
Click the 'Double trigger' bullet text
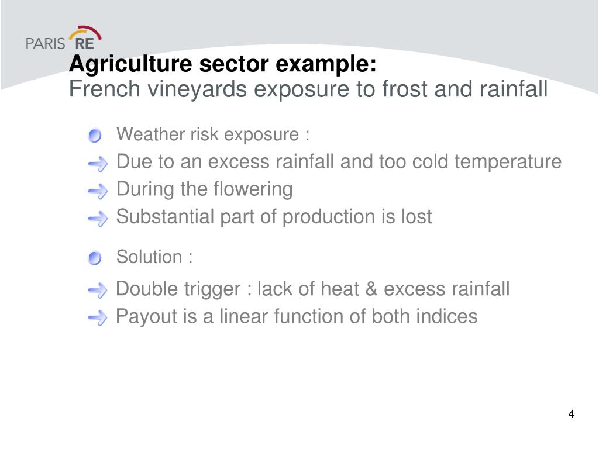tap(312, 289)
